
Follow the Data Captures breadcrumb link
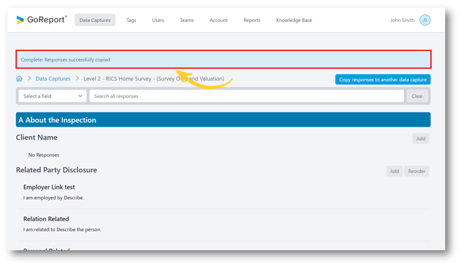tap(53, 78)
